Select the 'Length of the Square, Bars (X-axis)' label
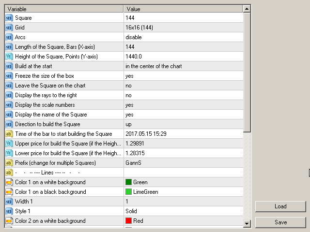 [55, 47]
